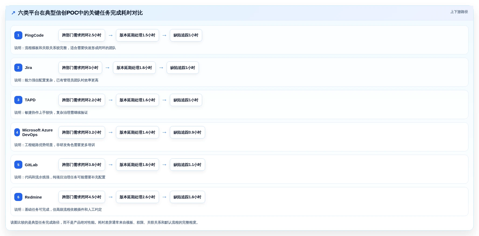Screen dimensions: 479x236
Task: Click TAPD's 版本延期处理1.6小时 step
Action: coord(137,100)
